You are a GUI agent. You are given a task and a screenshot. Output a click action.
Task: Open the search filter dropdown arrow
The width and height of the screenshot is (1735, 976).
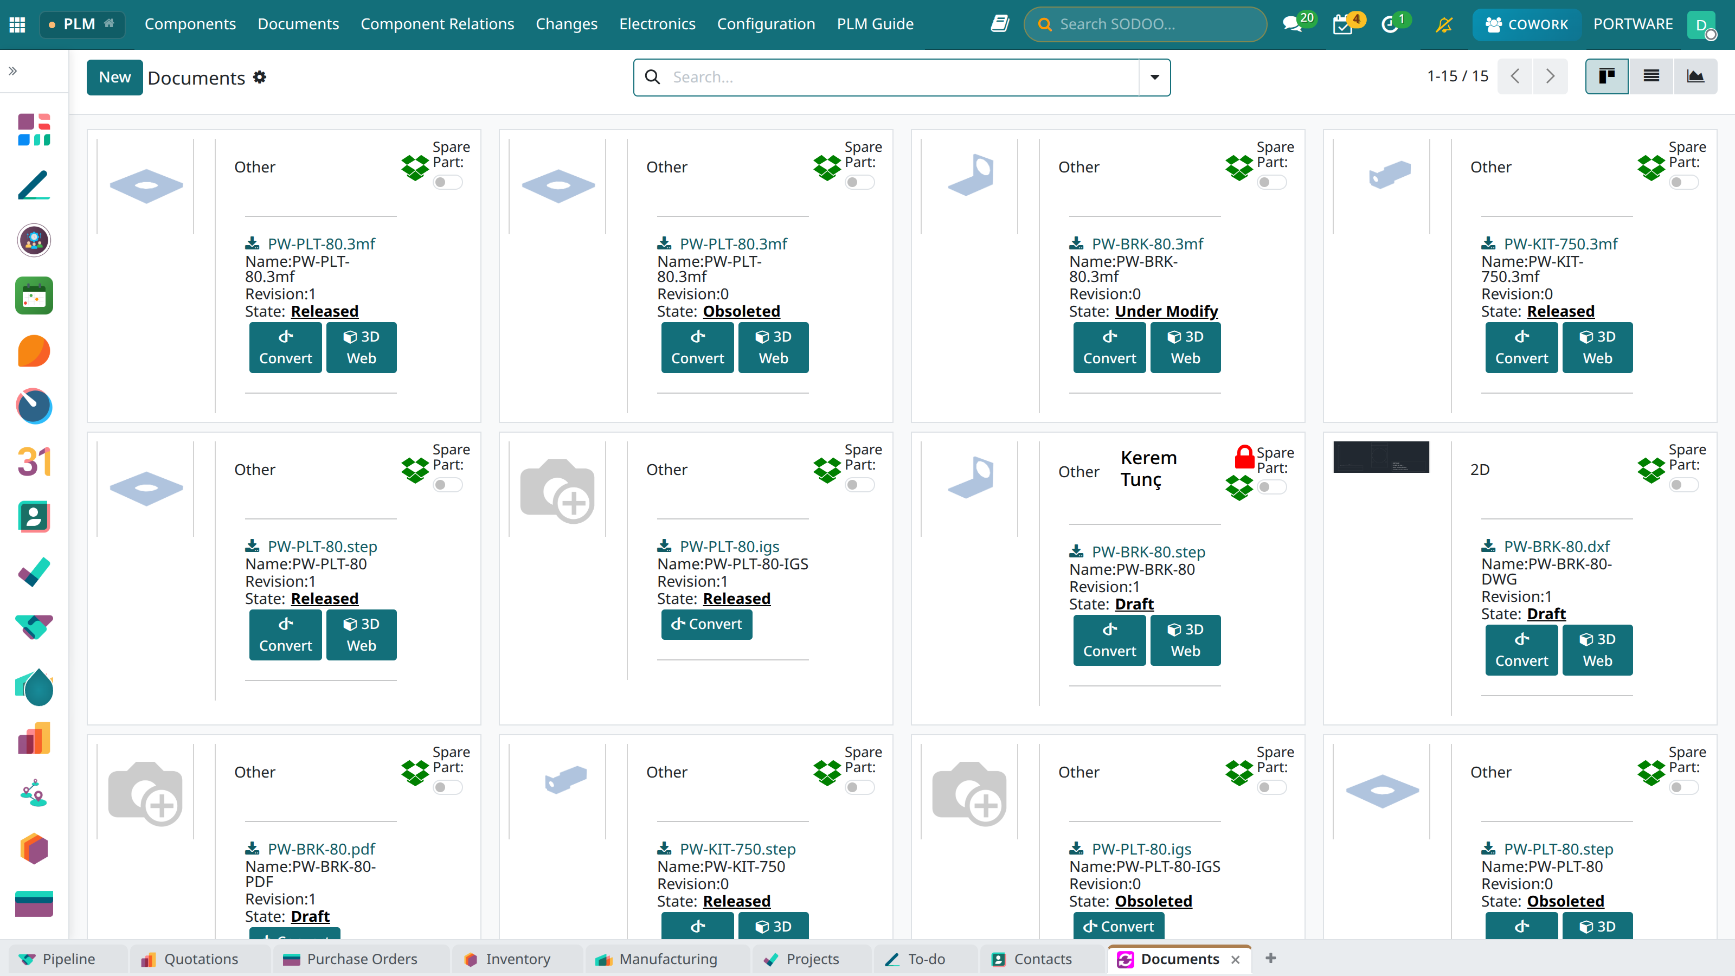(x=1154, y=77)
